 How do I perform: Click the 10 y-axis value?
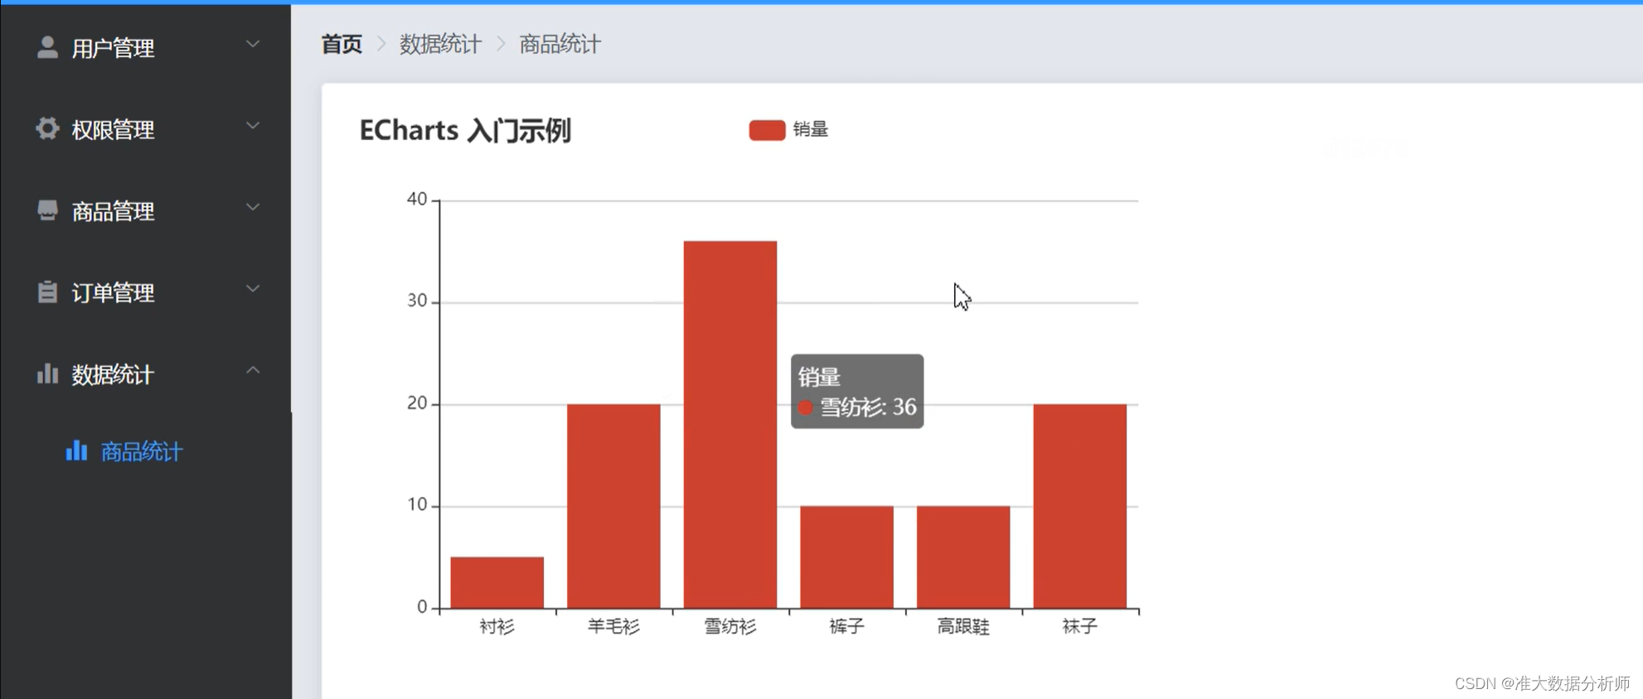[417, 505]
